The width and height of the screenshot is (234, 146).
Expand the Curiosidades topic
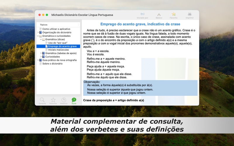(41, 57)
